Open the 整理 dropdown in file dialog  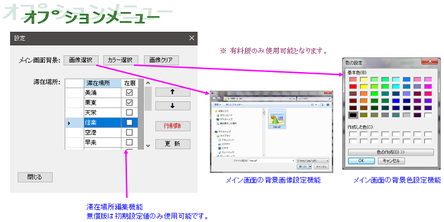[218, 104]
